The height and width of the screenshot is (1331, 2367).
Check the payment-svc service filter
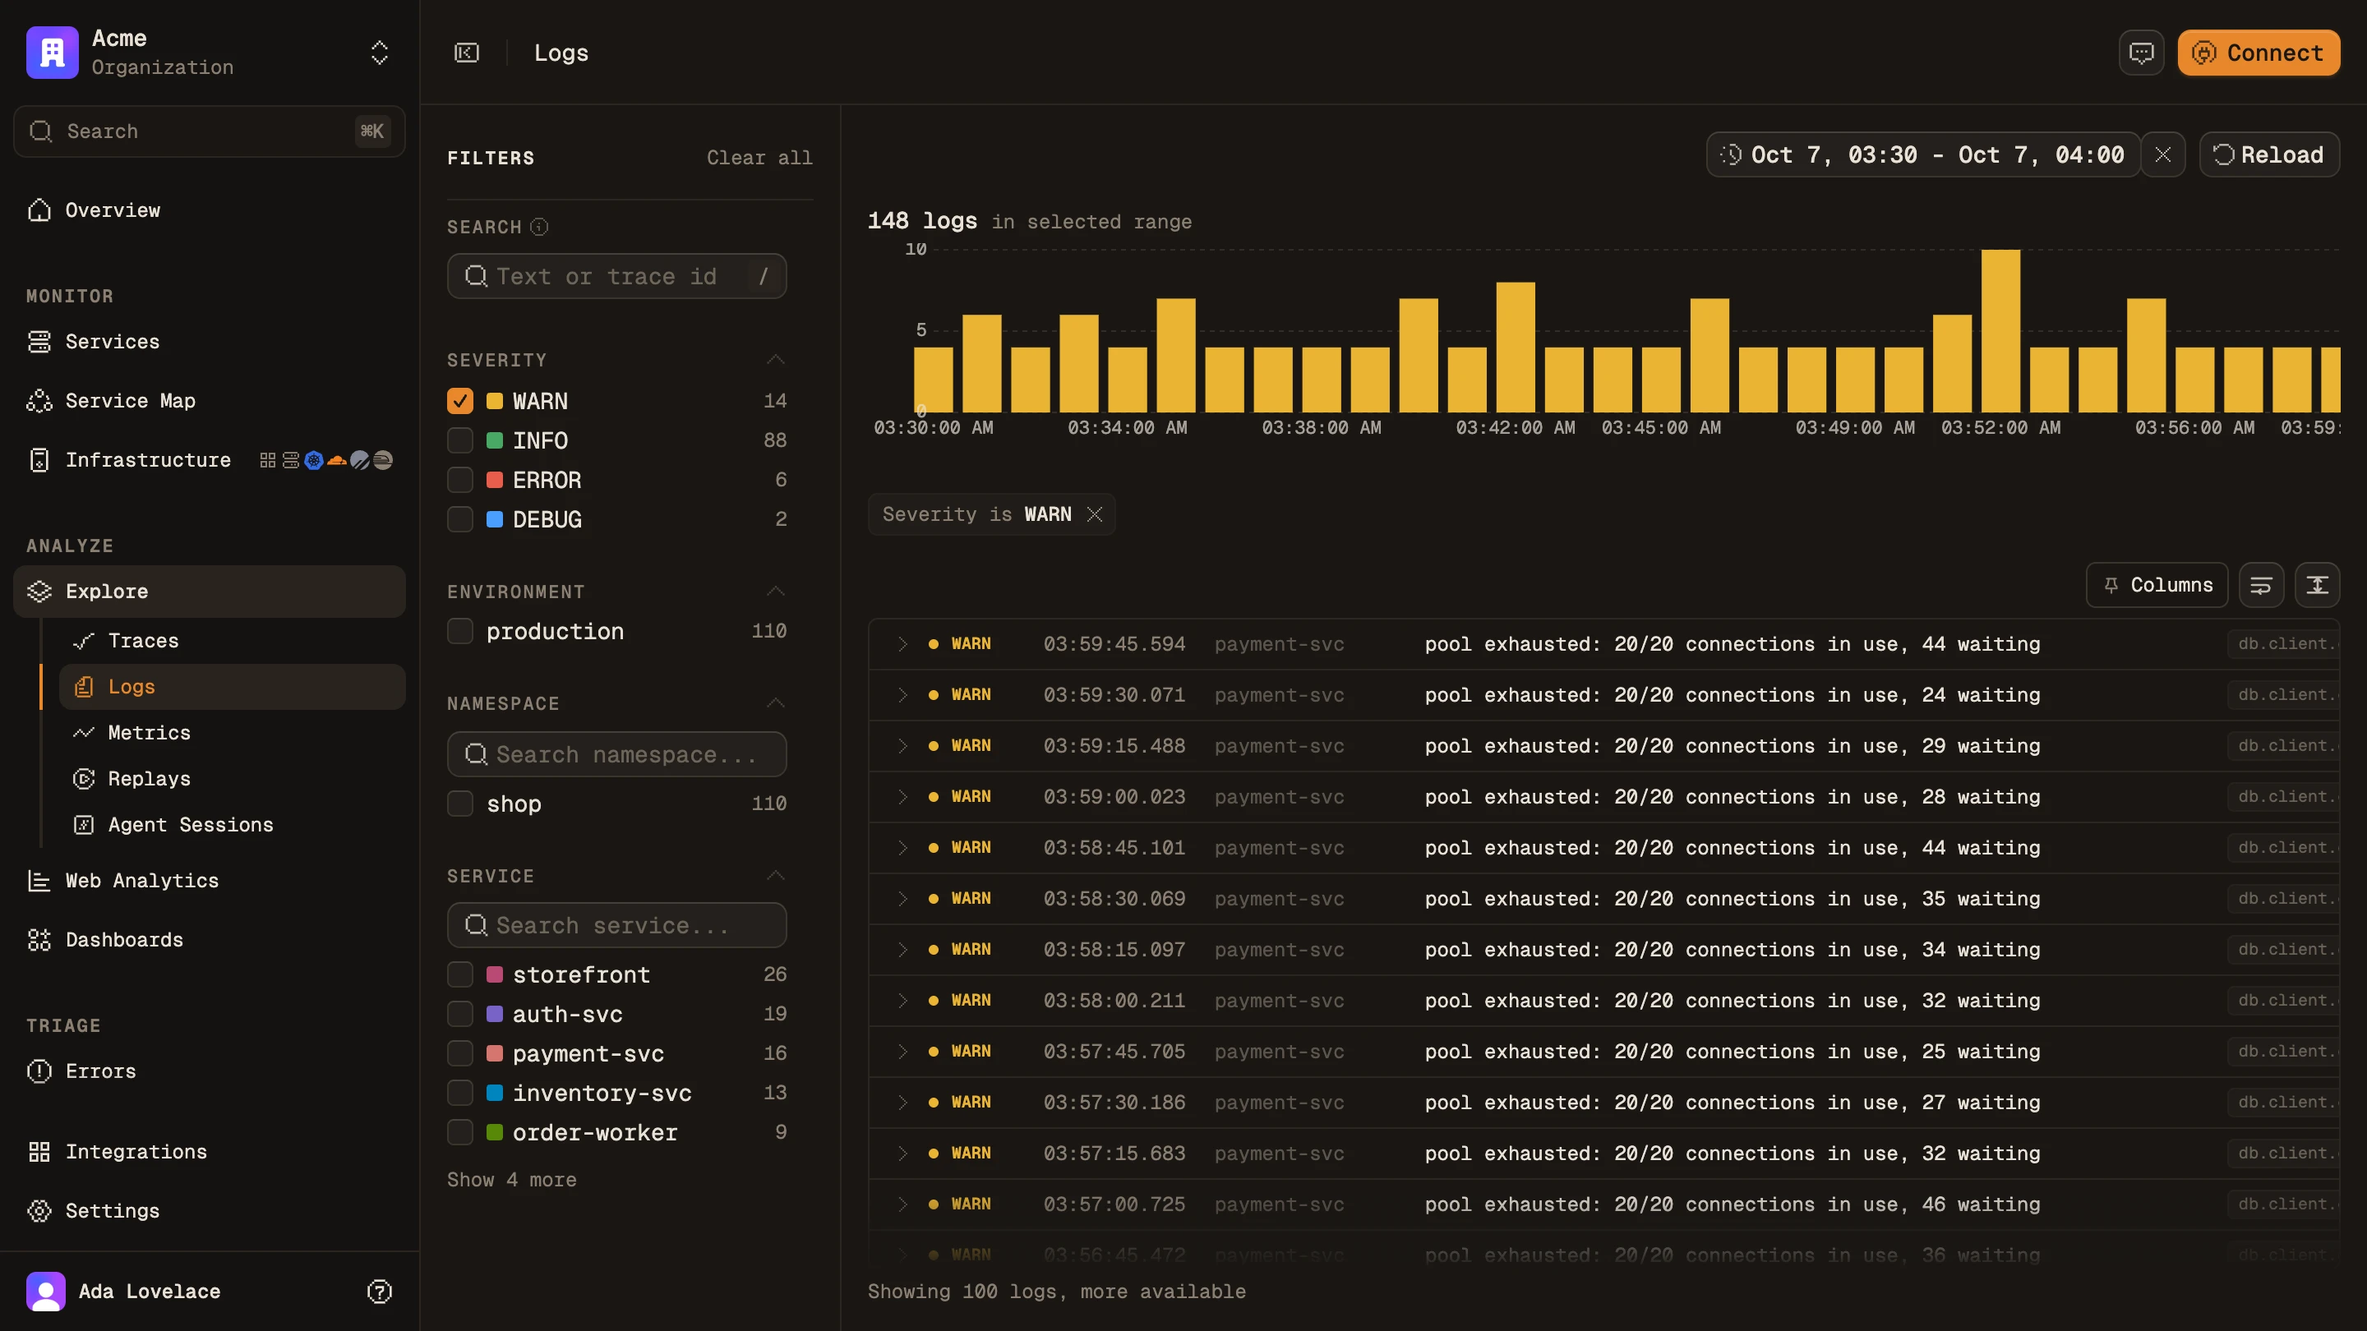460,1052
